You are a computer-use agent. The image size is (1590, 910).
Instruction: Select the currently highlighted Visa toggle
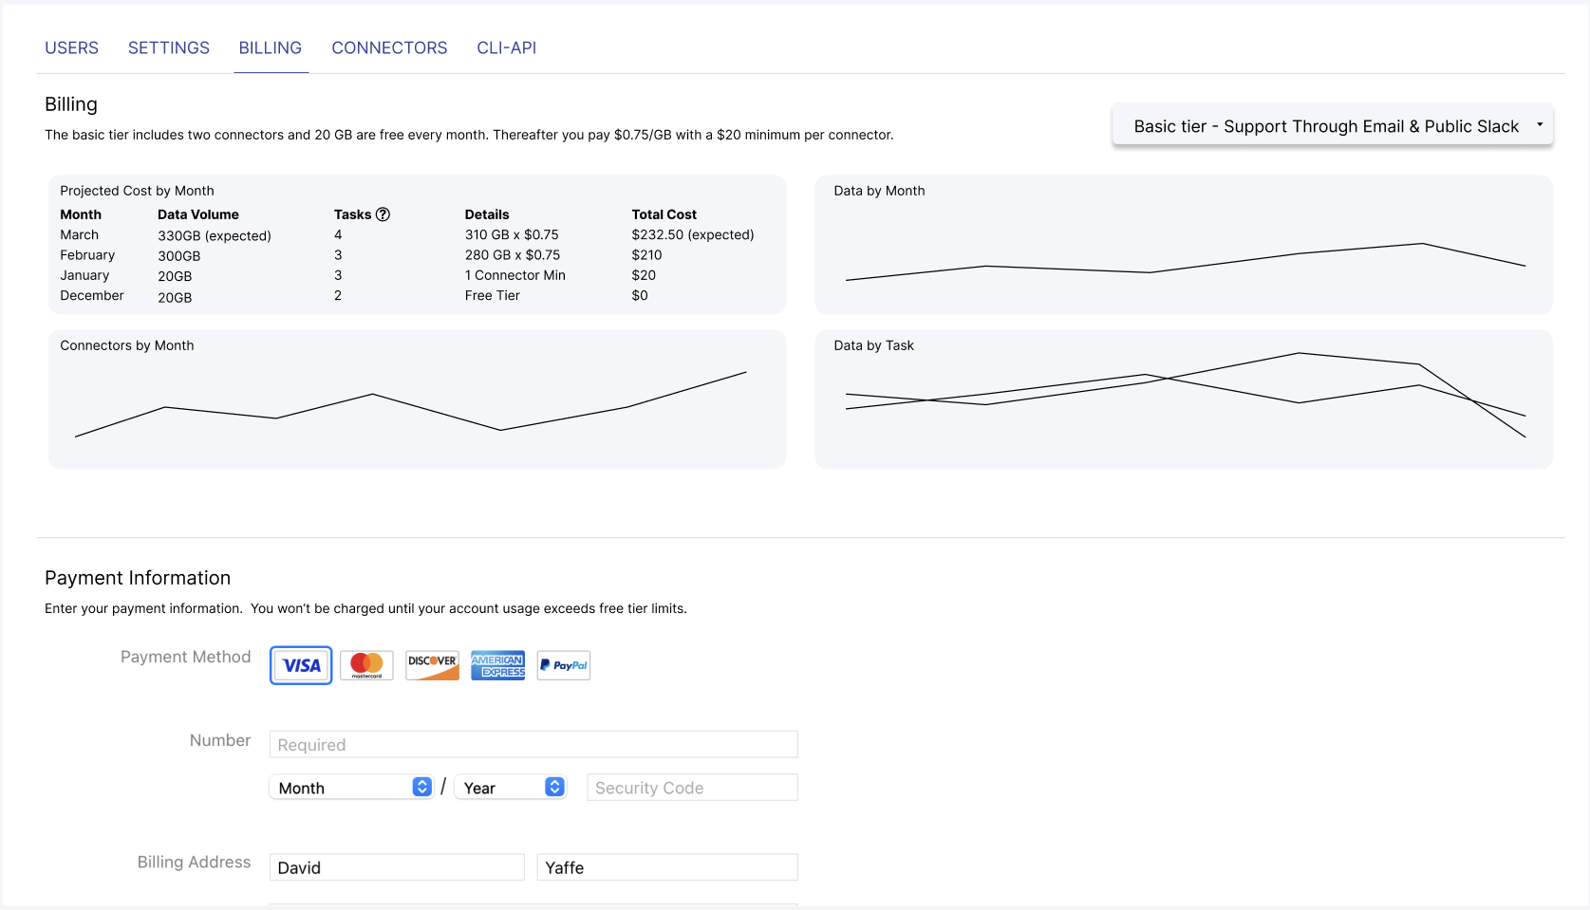coord(300,665)
